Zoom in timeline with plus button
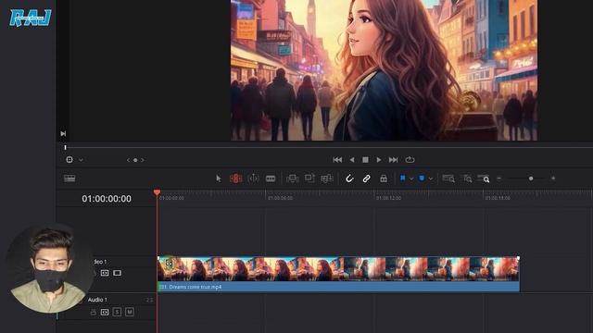 coord(553,179)
